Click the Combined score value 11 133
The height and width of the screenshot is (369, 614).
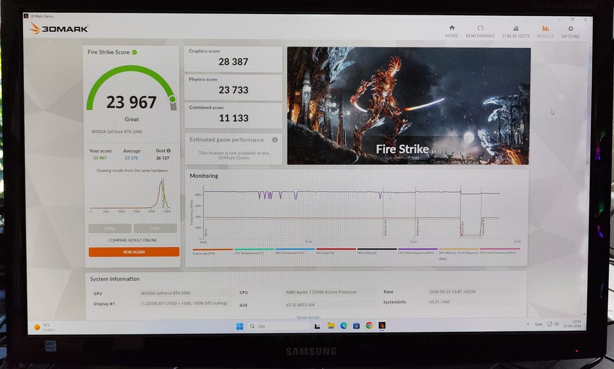(234, 118)
